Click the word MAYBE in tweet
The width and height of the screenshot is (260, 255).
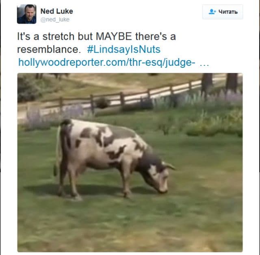[114, 36]
